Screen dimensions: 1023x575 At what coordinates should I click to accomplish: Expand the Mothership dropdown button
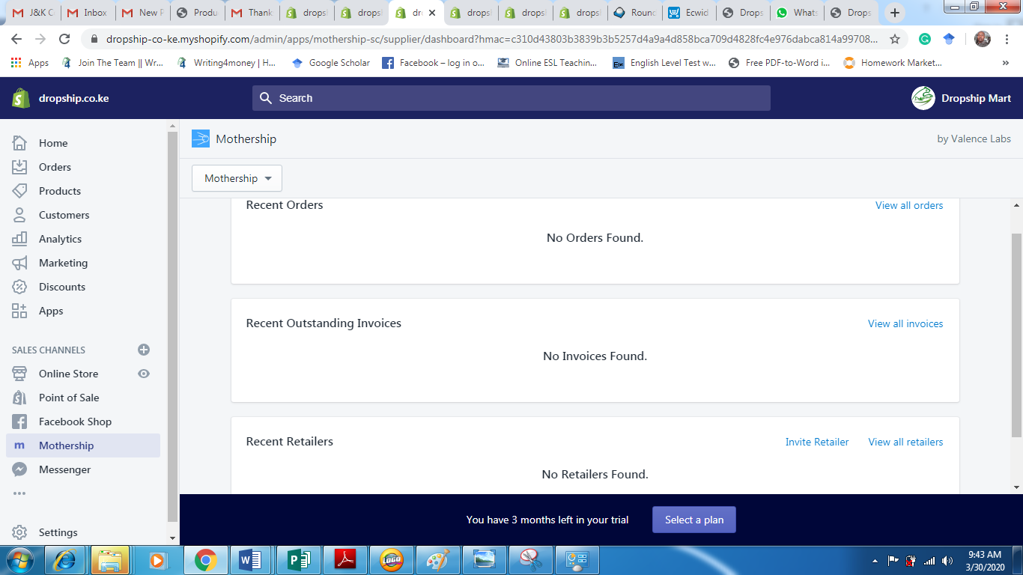[237, 178]
